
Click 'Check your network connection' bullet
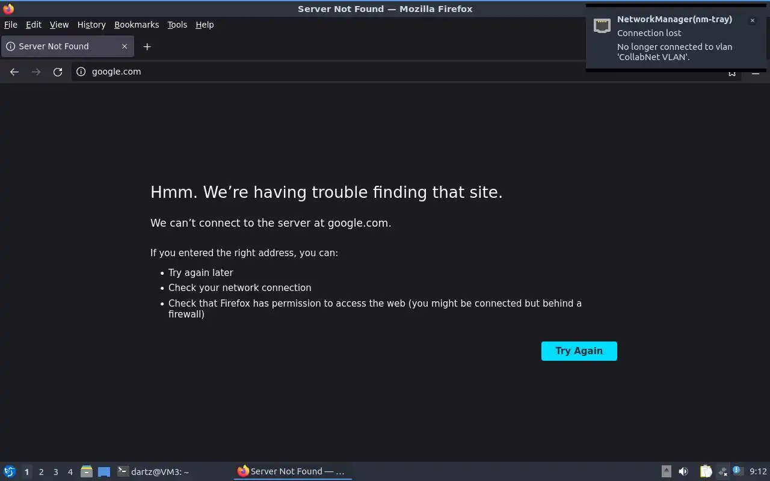tap(240, 288)
